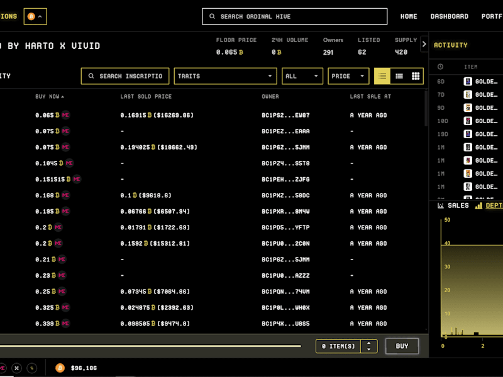Click Magic Eden icon on 0.339 listing
This screenshot has height=377, width=503.
pyautogui.click(x=66, y=324)
